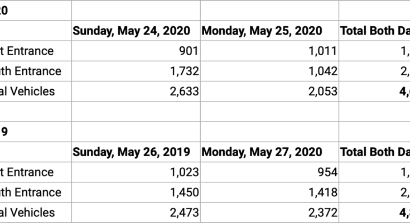This screenshot has width=410, height=223.
Task: Click the cell with value 1,011
Action: [x=269, y=51]
